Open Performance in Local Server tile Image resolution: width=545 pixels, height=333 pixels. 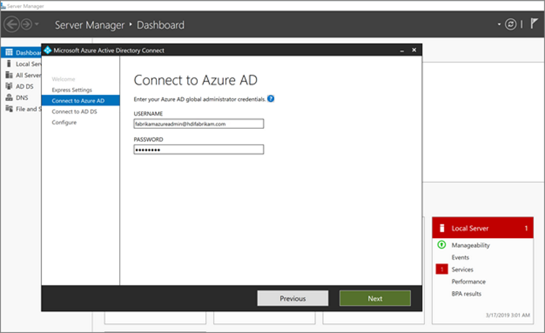[468, 281]
